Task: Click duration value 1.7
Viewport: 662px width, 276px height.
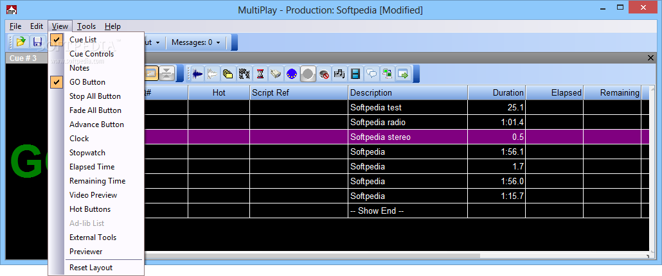Action: tap(518, 166)
